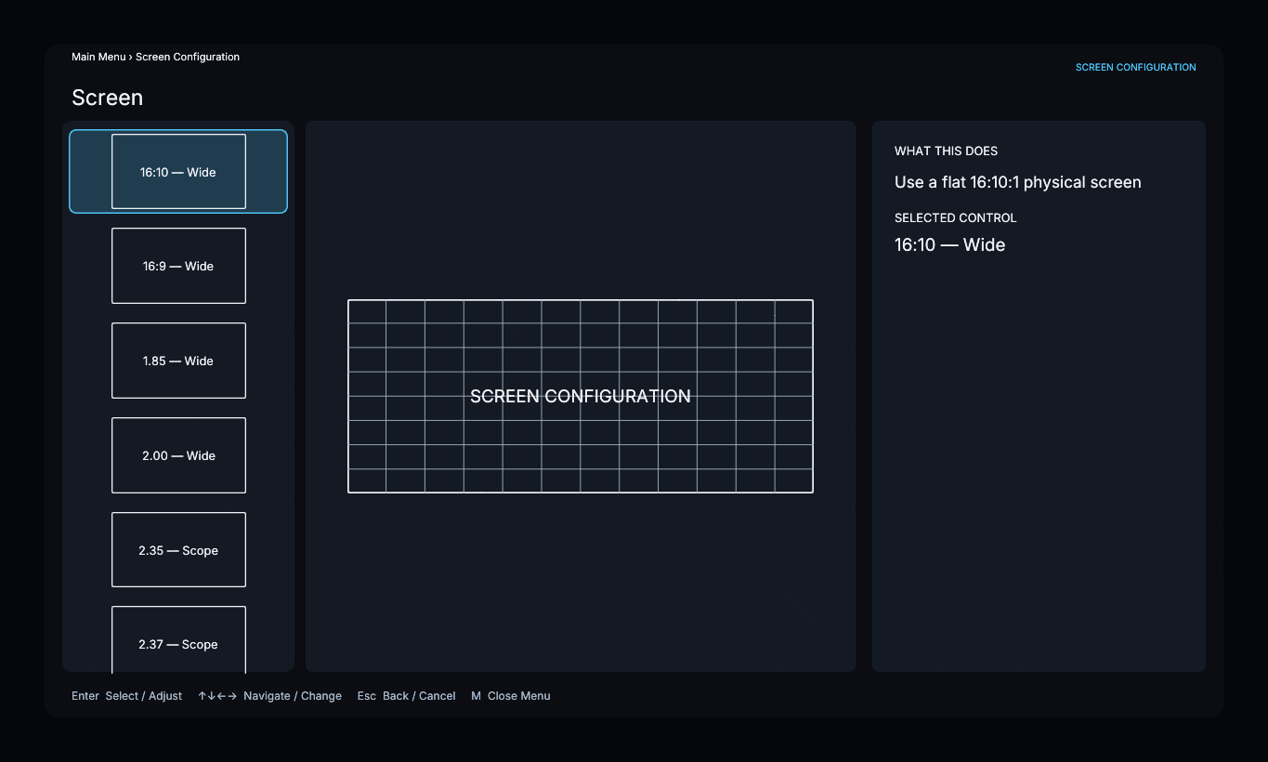The image size is (1268, 762).
Task: Click the 'Use a flat 16:10:1 physical screen' description
Action: point(1017,182)
